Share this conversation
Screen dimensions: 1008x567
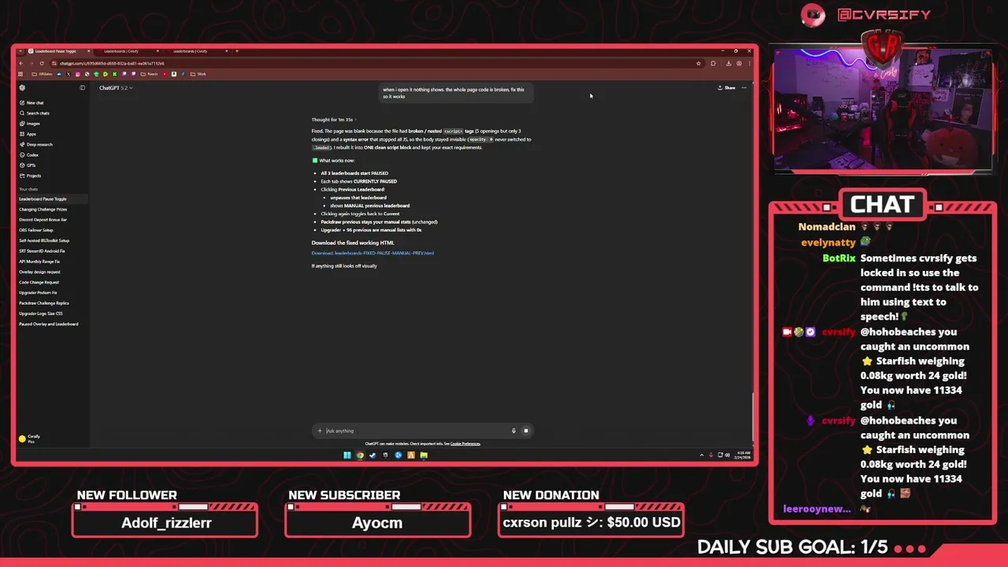[x=726, y=87]
